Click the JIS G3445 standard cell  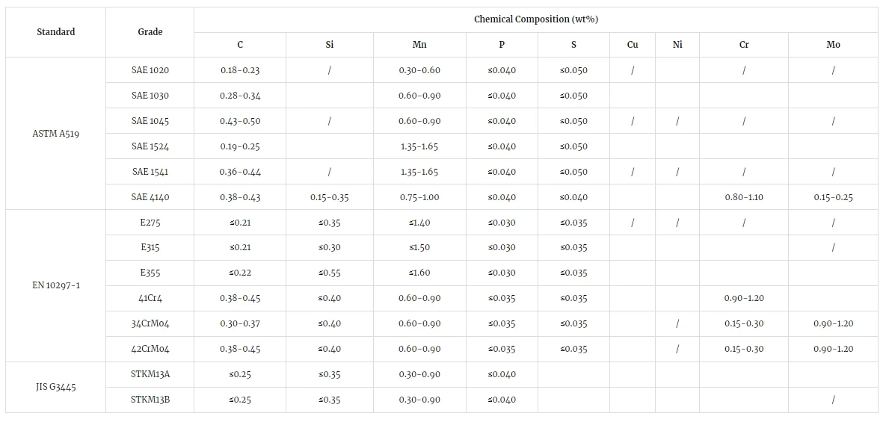pyautogui.click(x=55, y=387)
